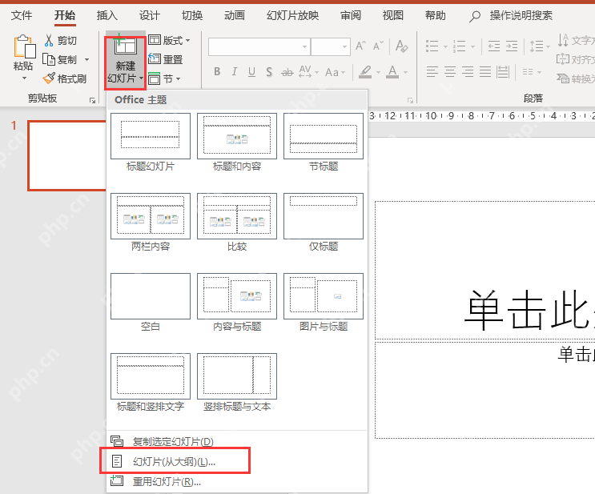Choose the Blank (空白) layout
Viewport: 595px width, 494px height.
(151, 303)
